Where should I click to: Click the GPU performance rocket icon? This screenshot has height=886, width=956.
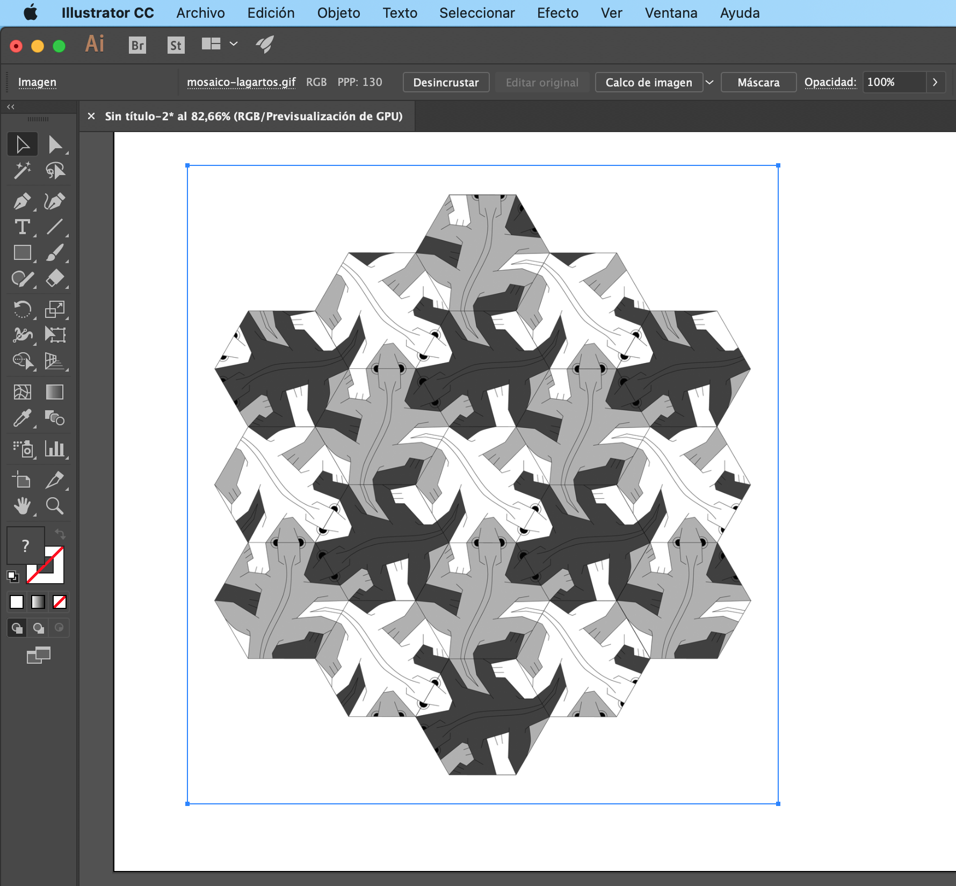click(x=265, y=44)
